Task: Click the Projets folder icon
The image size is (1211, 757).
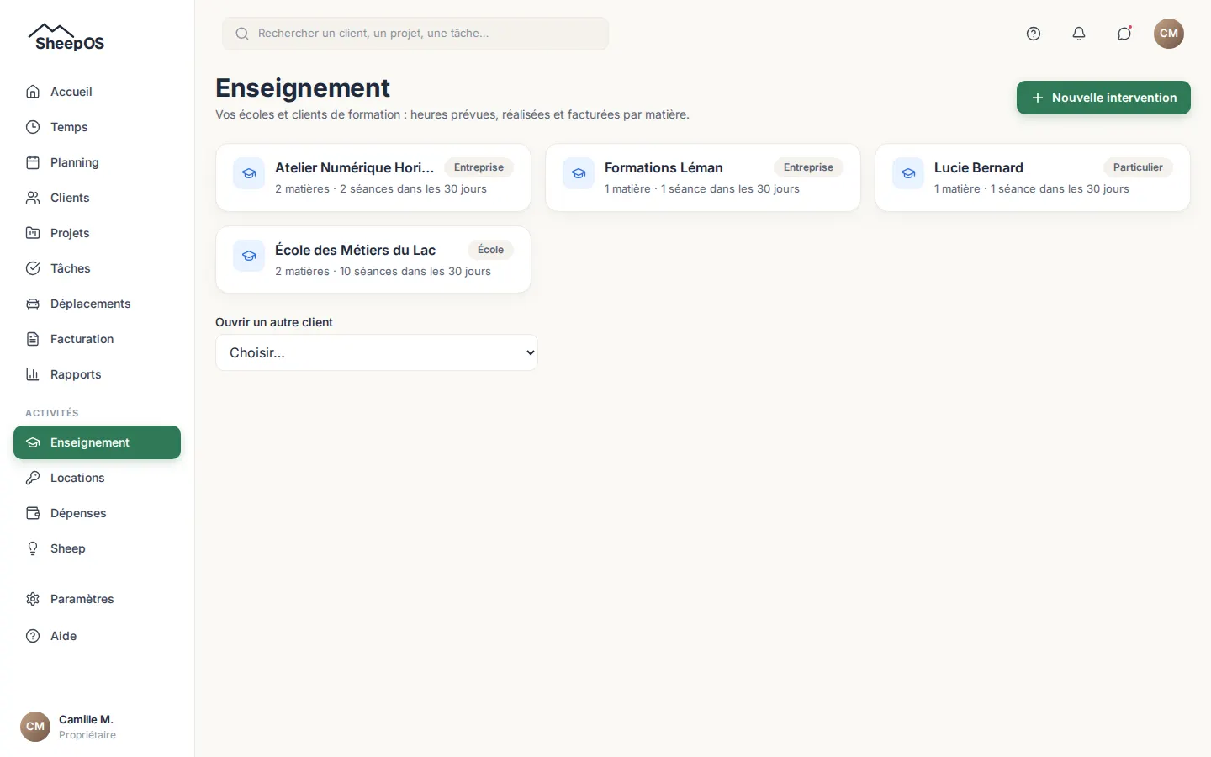Action: pyautogui.click(x=33, y=233)
